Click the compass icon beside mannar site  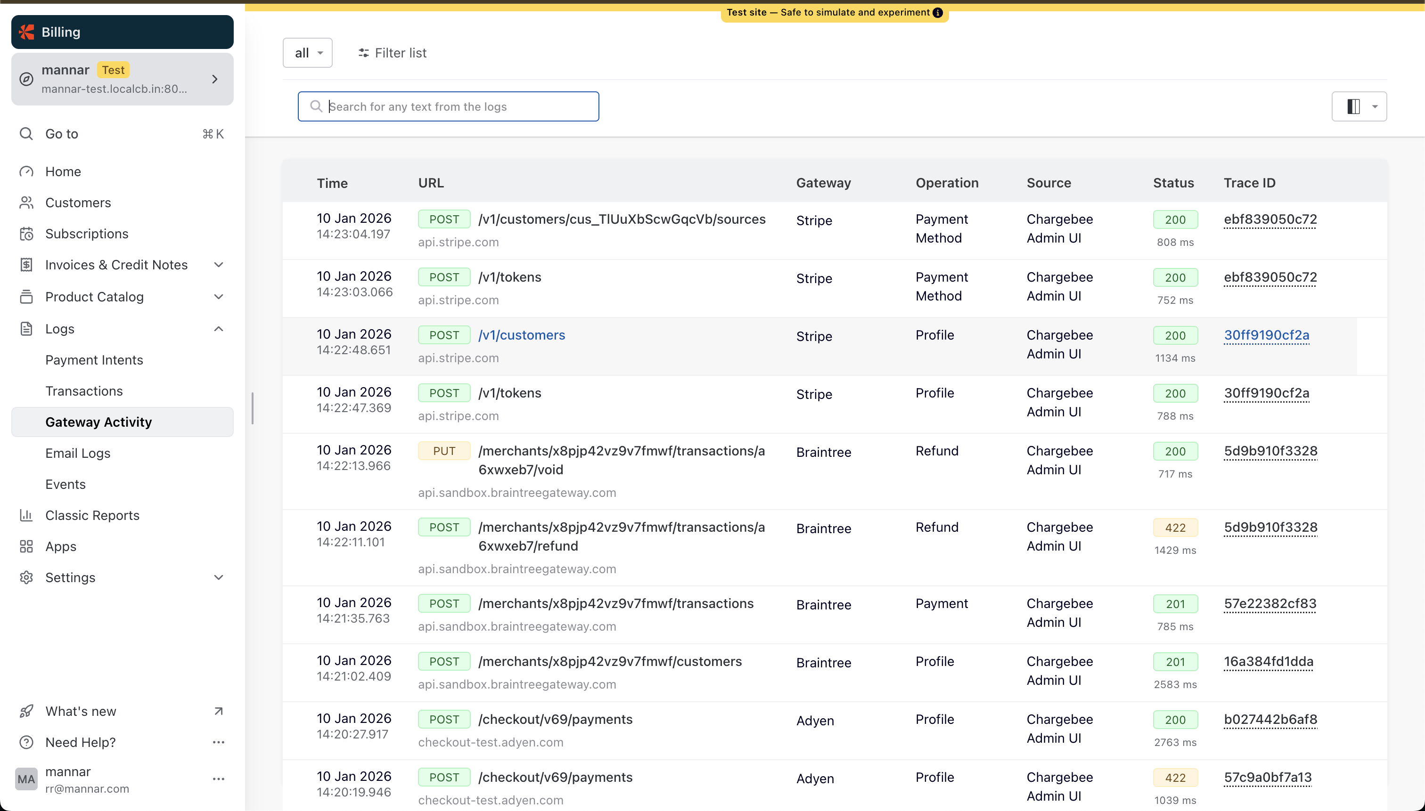click(26, 79)
